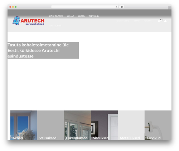Open the Lükanduksed category tile
Viewport: 179px width, 151px height.
tap(77, 125)
